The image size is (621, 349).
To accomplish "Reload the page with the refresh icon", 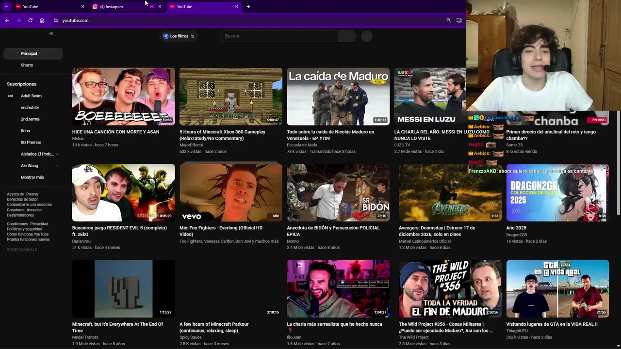I will click(30, 20).
